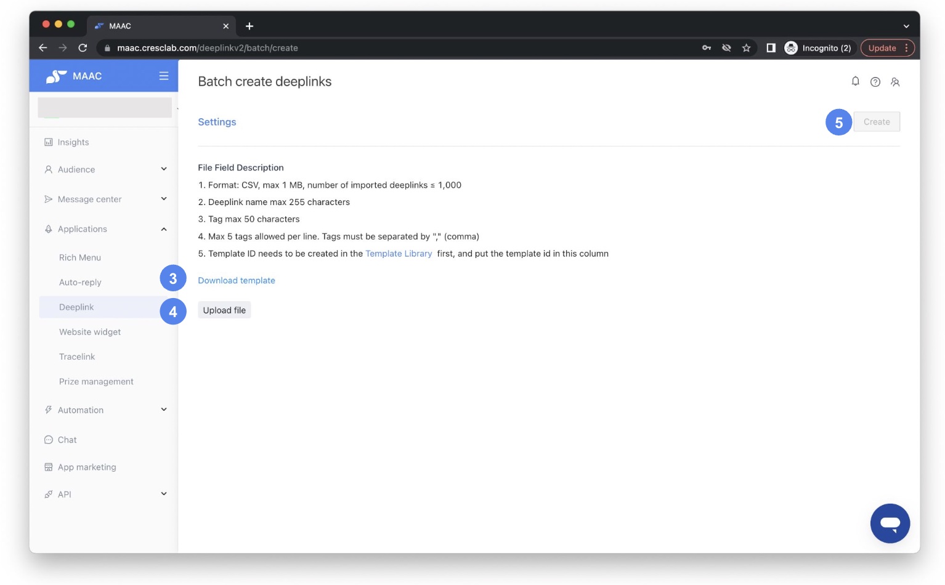Viewport: 945px width, 585px height.
Task: Click the hamburger menu next to MAAC logo
Action: [163, 76]
